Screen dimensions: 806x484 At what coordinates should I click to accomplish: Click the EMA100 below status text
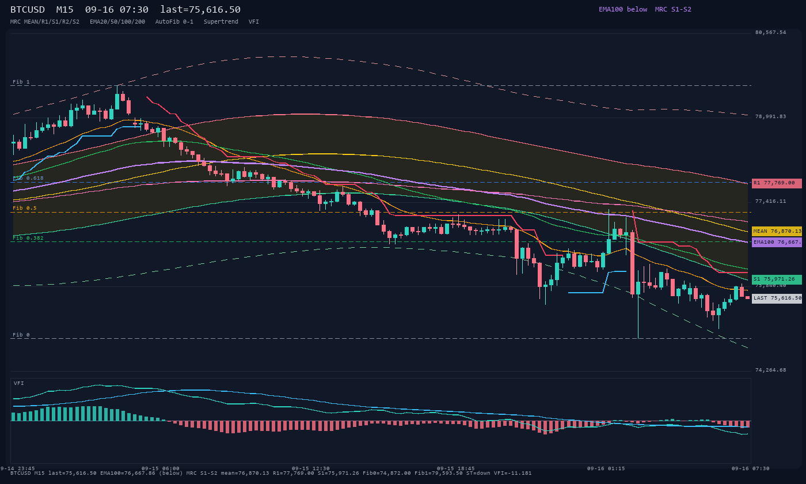coord(623,9)
